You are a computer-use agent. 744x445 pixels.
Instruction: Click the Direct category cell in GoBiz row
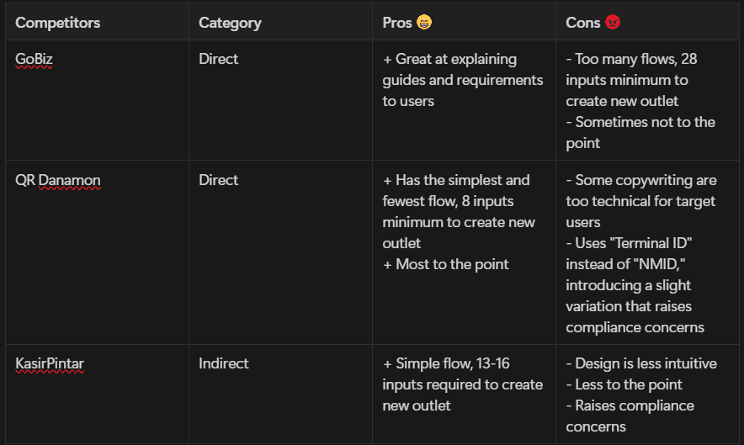tap(218, 59)
